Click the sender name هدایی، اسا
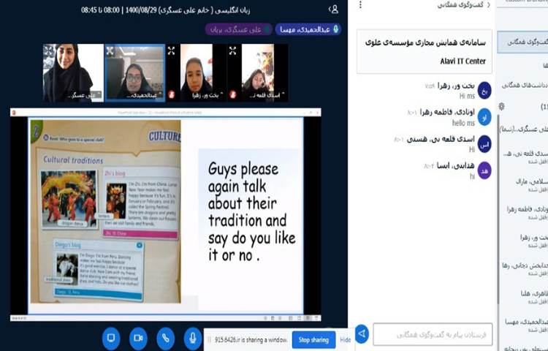548x351 pixels. [456, 166]
